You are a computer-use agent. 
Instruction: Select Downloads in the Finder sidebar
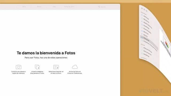[147, 31]
